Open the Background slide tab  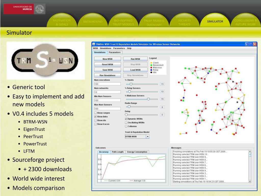pyautogui.click(x=93, y=22)
